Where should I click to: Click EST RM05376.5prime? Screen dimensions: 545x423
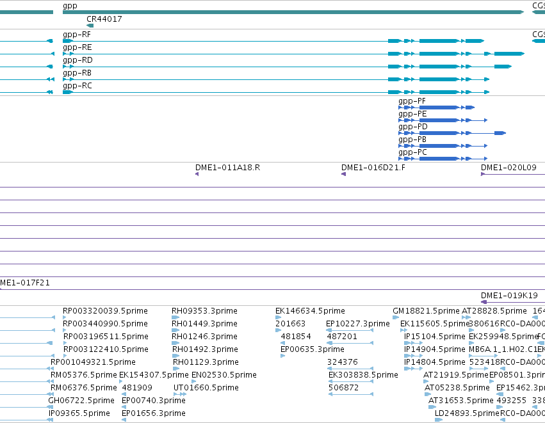[x=84, y=375]
